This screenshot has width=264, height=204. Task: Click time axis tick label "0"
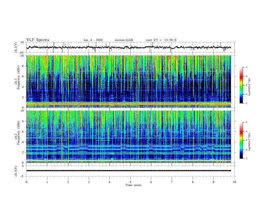[26, 182]
